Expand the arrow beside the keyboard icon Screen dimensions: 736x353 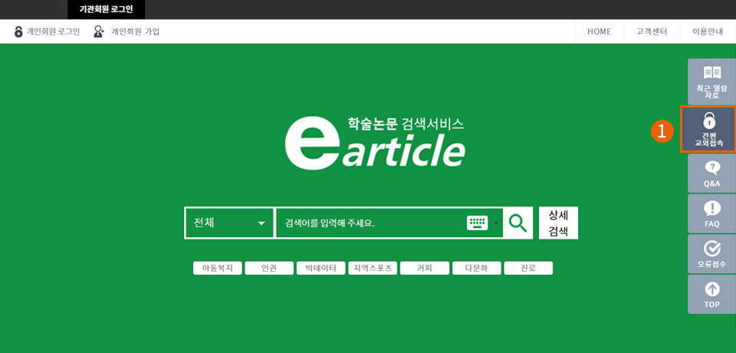(x=496, y=223)
